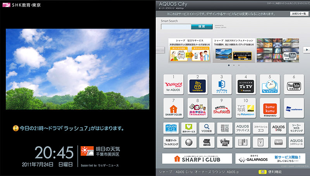Click the TV picture with blue sky
The width and height of the screenshot is (310, 176).
tap(77, 69)
